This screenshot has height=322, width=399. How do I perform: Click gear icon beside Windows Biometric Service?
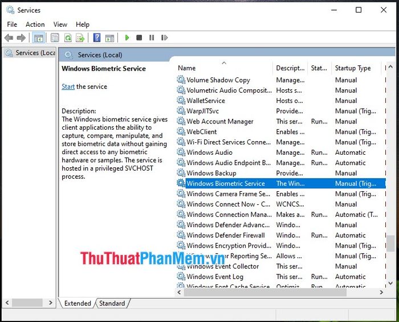pos(181,183)
